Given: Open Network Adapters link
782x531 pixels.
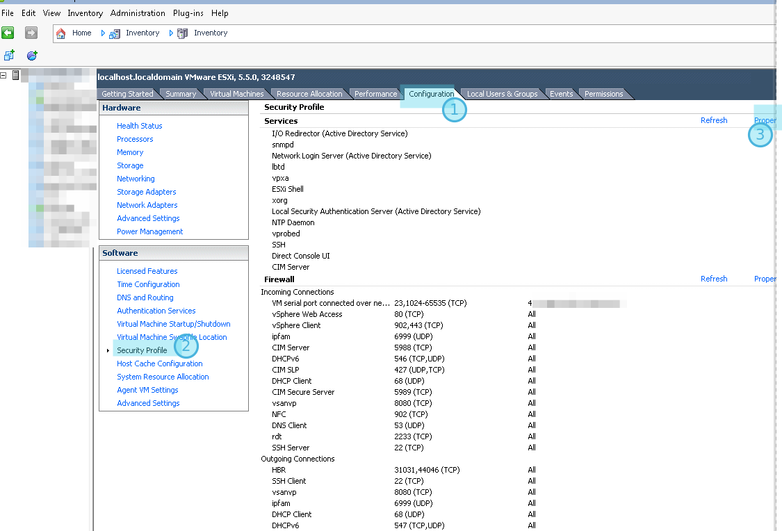Looking at the screenshot, I should [147, 205].
